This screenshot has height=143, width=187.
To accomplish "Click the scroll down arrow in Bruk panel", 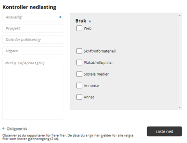I will [x=180, y=107].
